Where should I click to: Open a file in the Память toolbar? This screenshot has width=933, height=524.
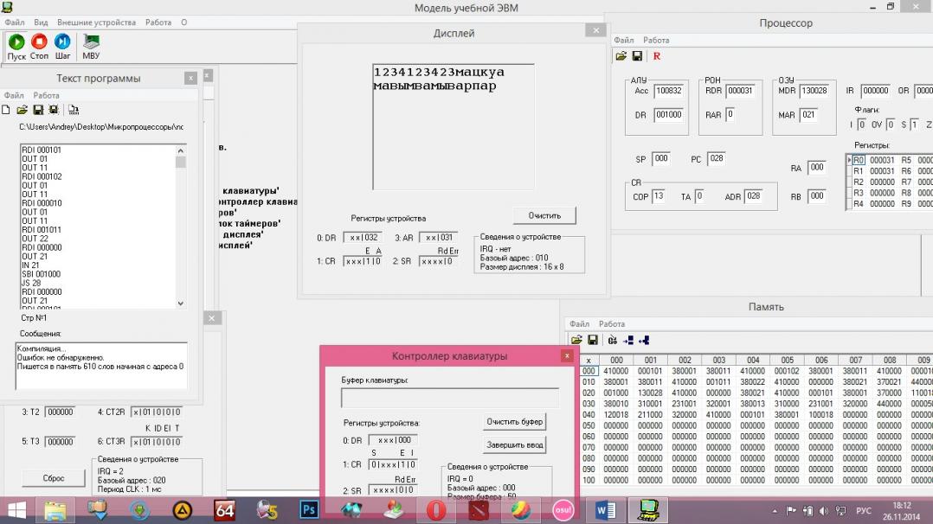[576, 340]
